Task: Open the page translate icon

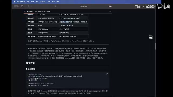Action: pyautogui.click(x=109, y=6)
